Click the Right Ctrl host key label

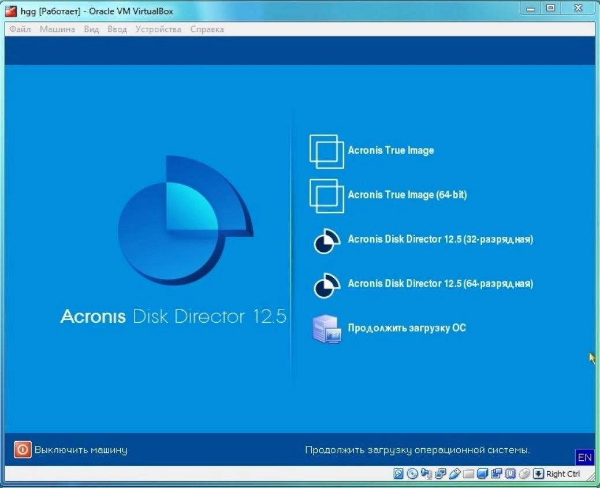(x=563, y=474)
